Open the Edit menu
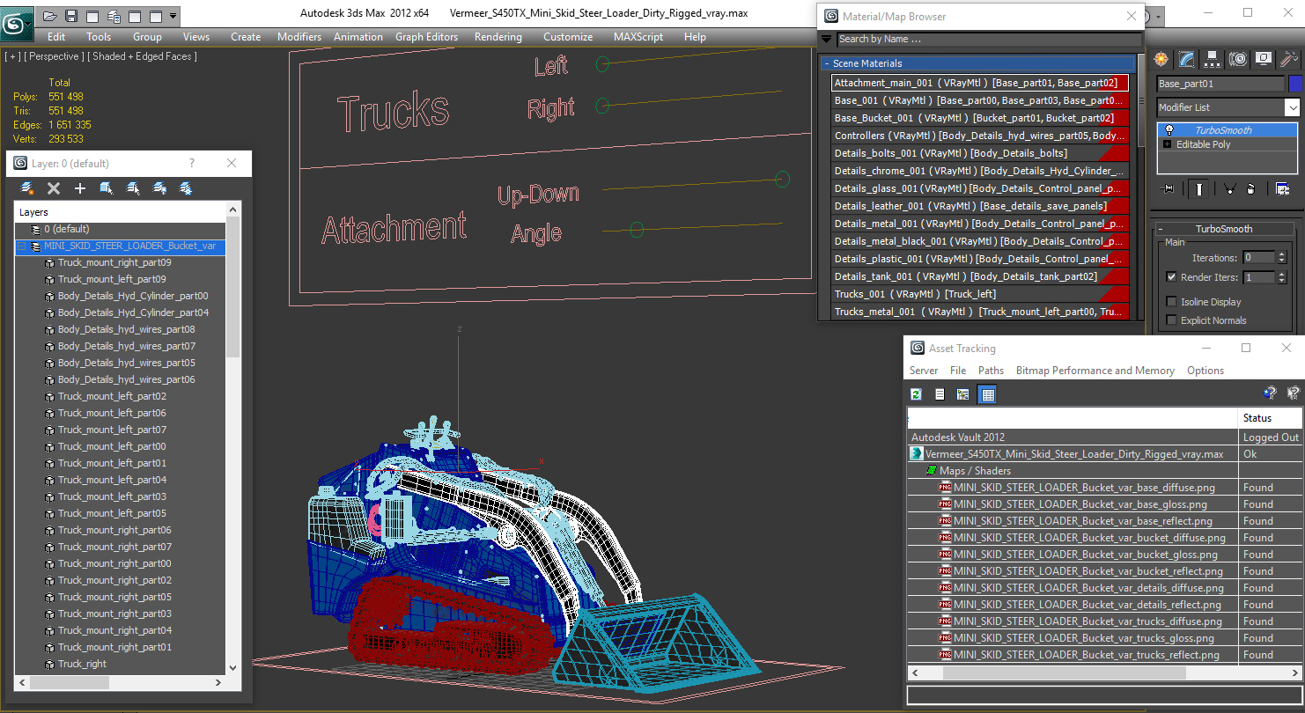The width and height of the screenshot is (1305, 713). (x=56, y=37)
